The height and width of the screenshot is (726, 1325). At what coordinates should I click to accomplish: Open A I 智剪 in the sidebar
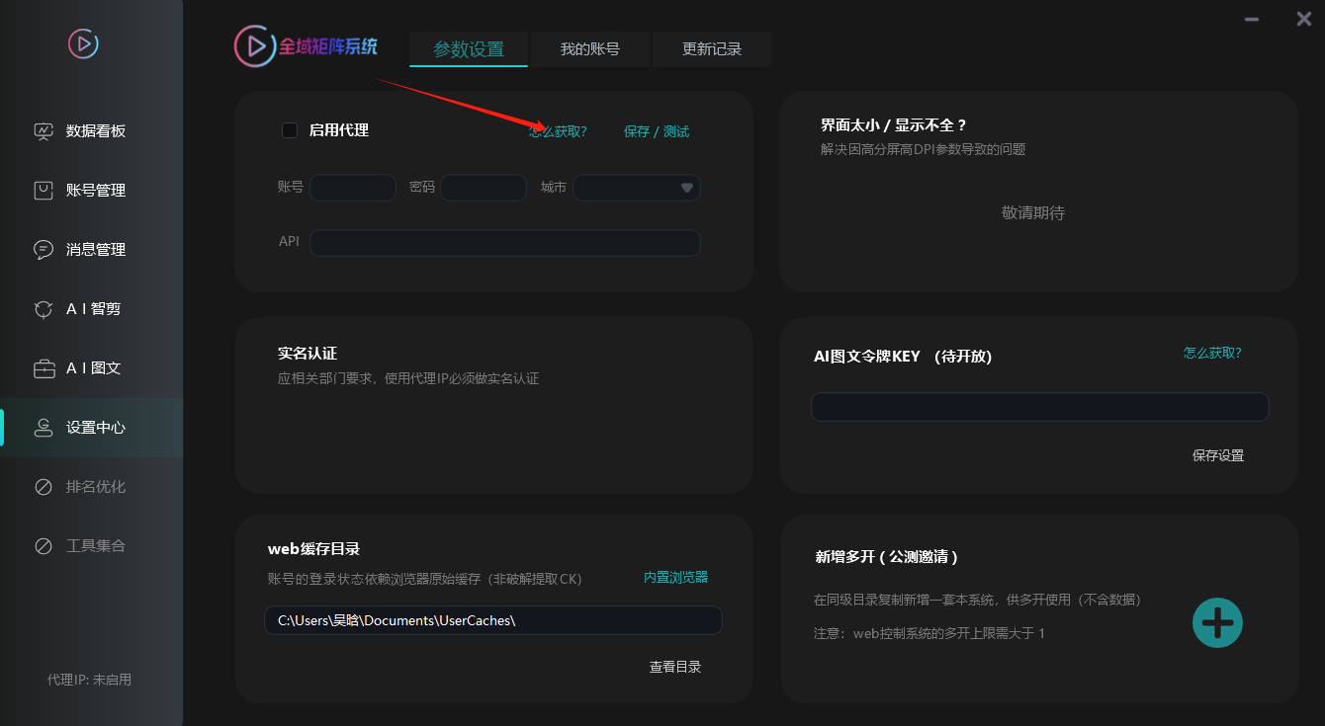tap(92, 309)
